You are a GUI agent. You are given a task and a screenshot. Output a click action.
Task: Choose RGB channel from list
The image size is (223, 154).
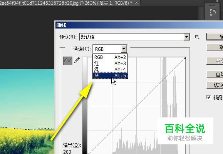coord(110,57)
